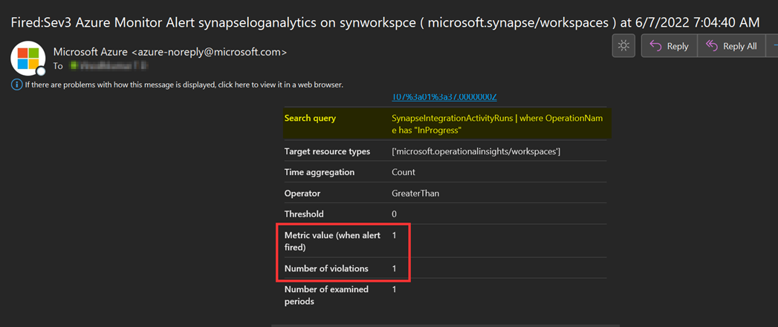Select the Number of examined periods value 1

(x=395, y=289)
